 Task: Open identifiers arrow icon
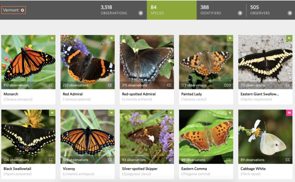240,13
